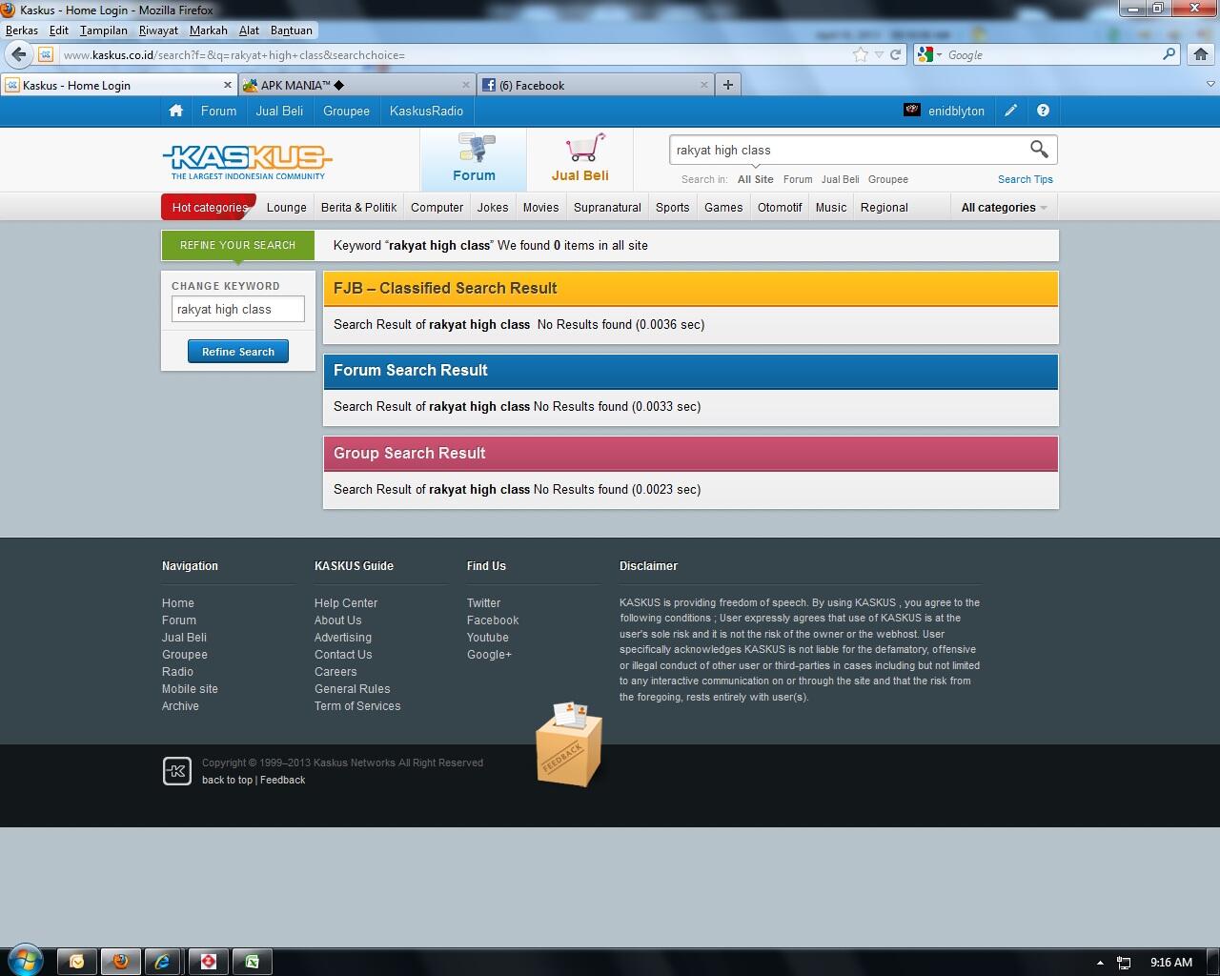The height and width of the screenshot is (976, 1220).
Task: Click back to top link
Action: click(227, 780)
